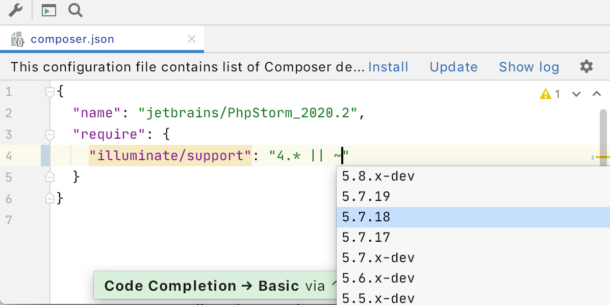Click the run anything toolbar icon
Screen dimensions: 610x305
pos(49,11)
